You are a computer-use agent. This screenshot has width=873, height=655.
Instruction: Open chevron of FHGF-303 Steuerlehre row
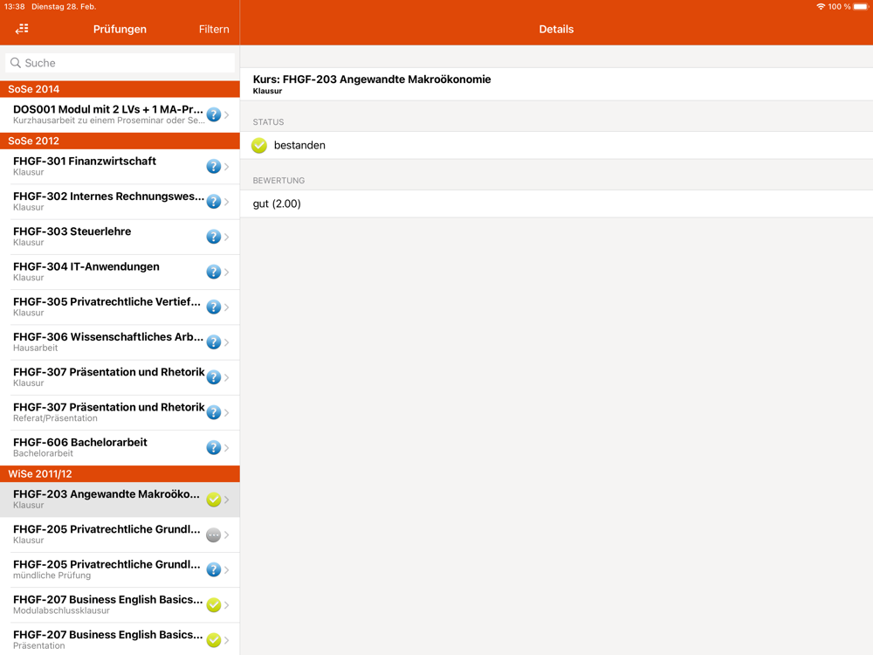(227, 237)
